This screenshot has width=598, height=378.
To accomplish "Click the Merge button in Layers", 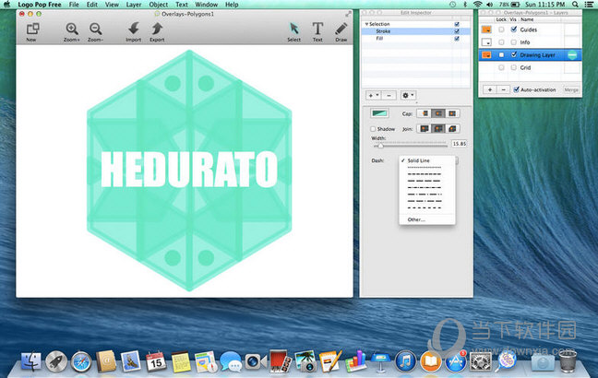I will click(x=571, y=90).
